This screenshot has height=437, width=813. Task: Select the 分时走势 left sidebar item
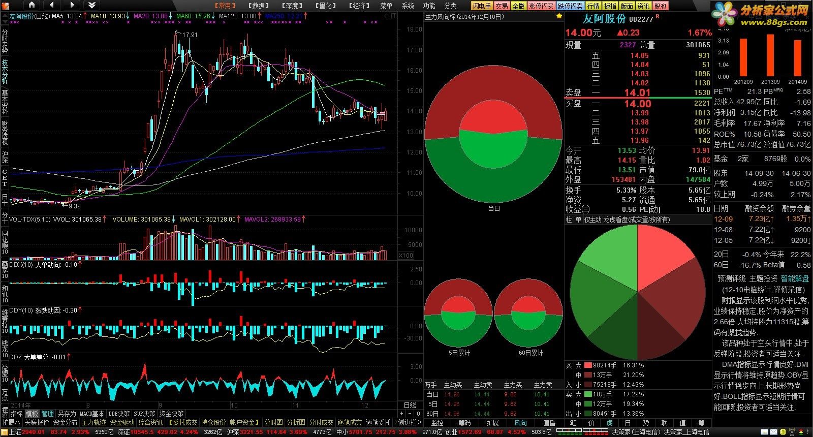coord(5,41)
